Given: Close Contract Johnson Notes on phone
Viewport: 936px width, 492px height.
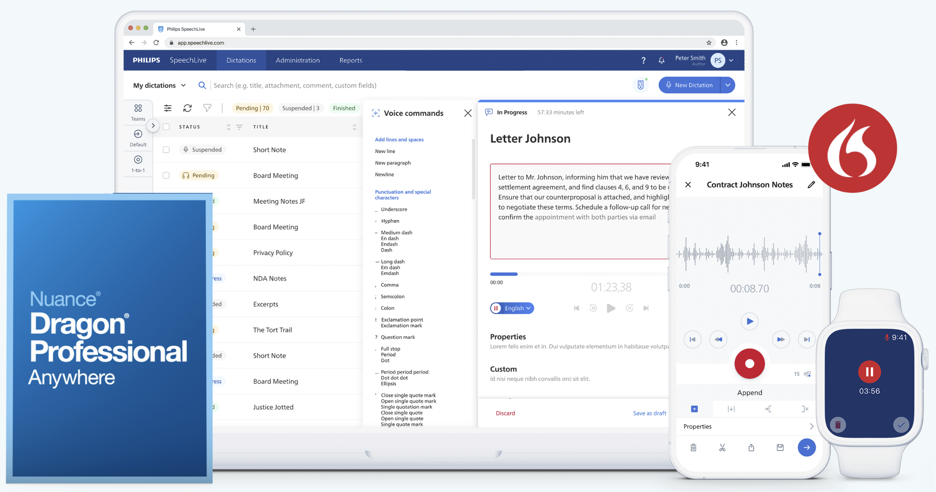Looking at the screenshot, I should (688, 184).
